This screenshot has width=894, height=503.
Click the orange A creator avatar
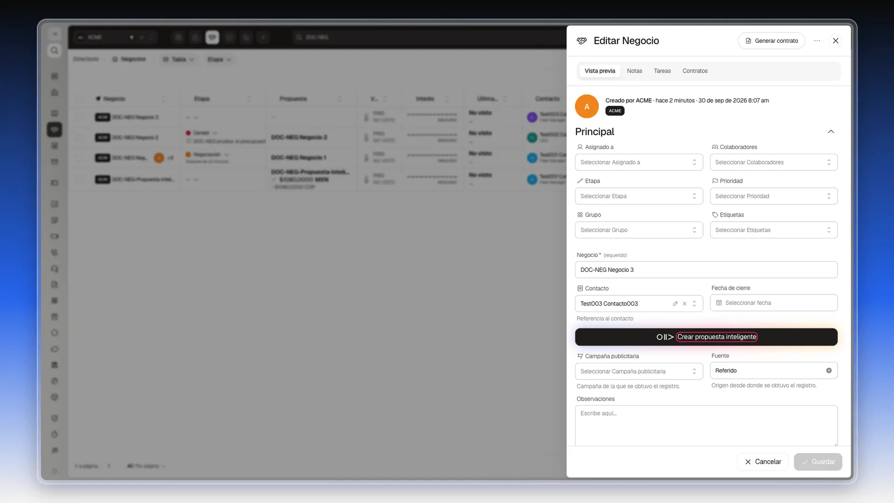(x=587, y=107)
